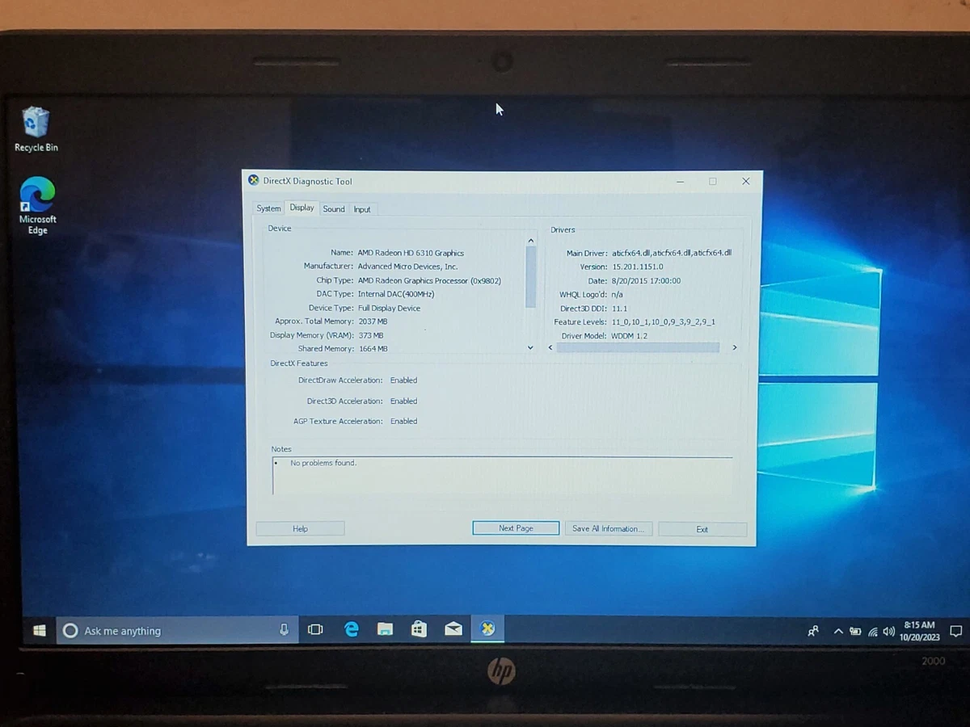Switch to the Sound tab
The width and height of the screenshot is (970, 727).
pos(334,209)
